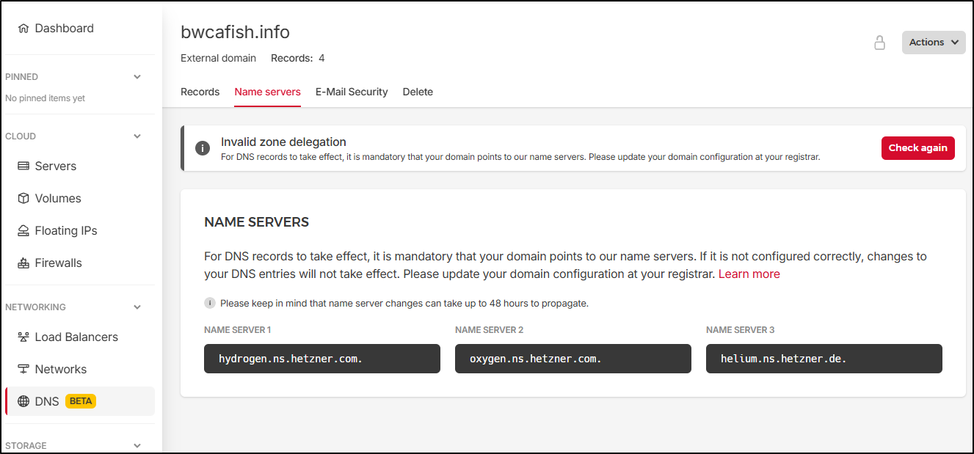This screenshot has height=454, width=974.
Task: Collapse the Networking sidebar section
Action: point(137,307)
